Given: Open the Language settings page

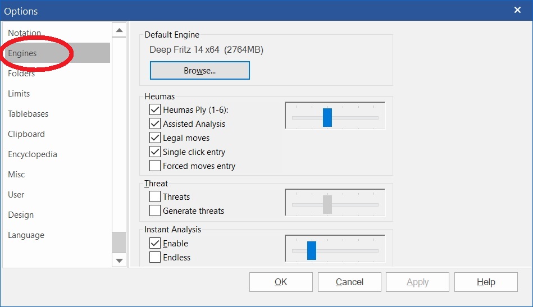Looking at the screenshot, I should click(26, 235).
